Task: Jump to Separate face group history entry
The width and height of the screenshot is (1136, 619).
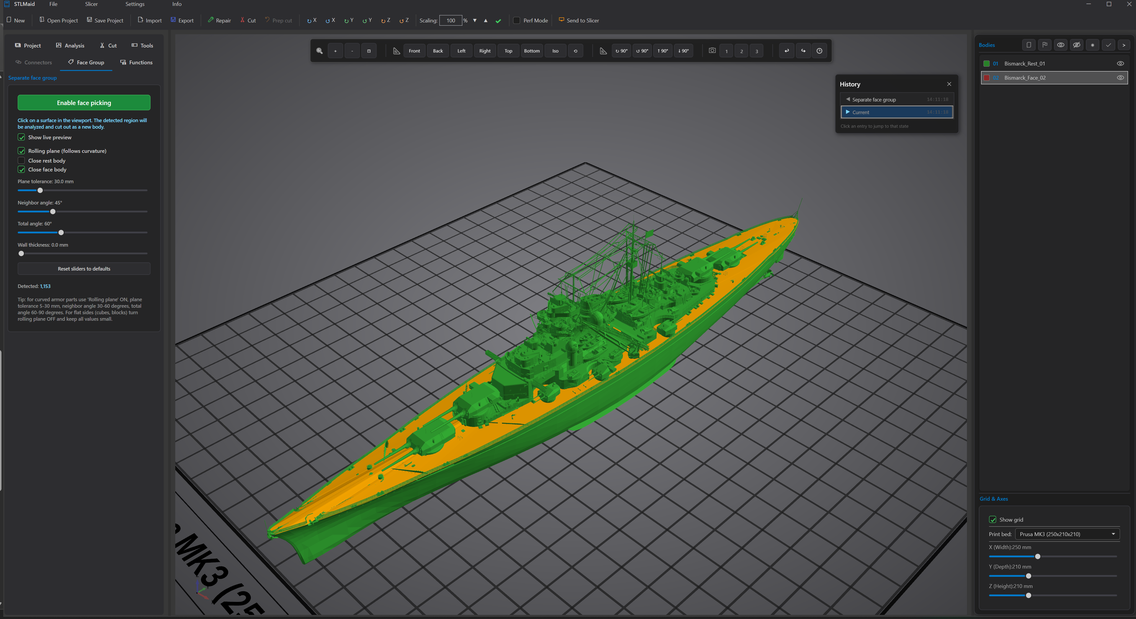Action: point(897,100)
